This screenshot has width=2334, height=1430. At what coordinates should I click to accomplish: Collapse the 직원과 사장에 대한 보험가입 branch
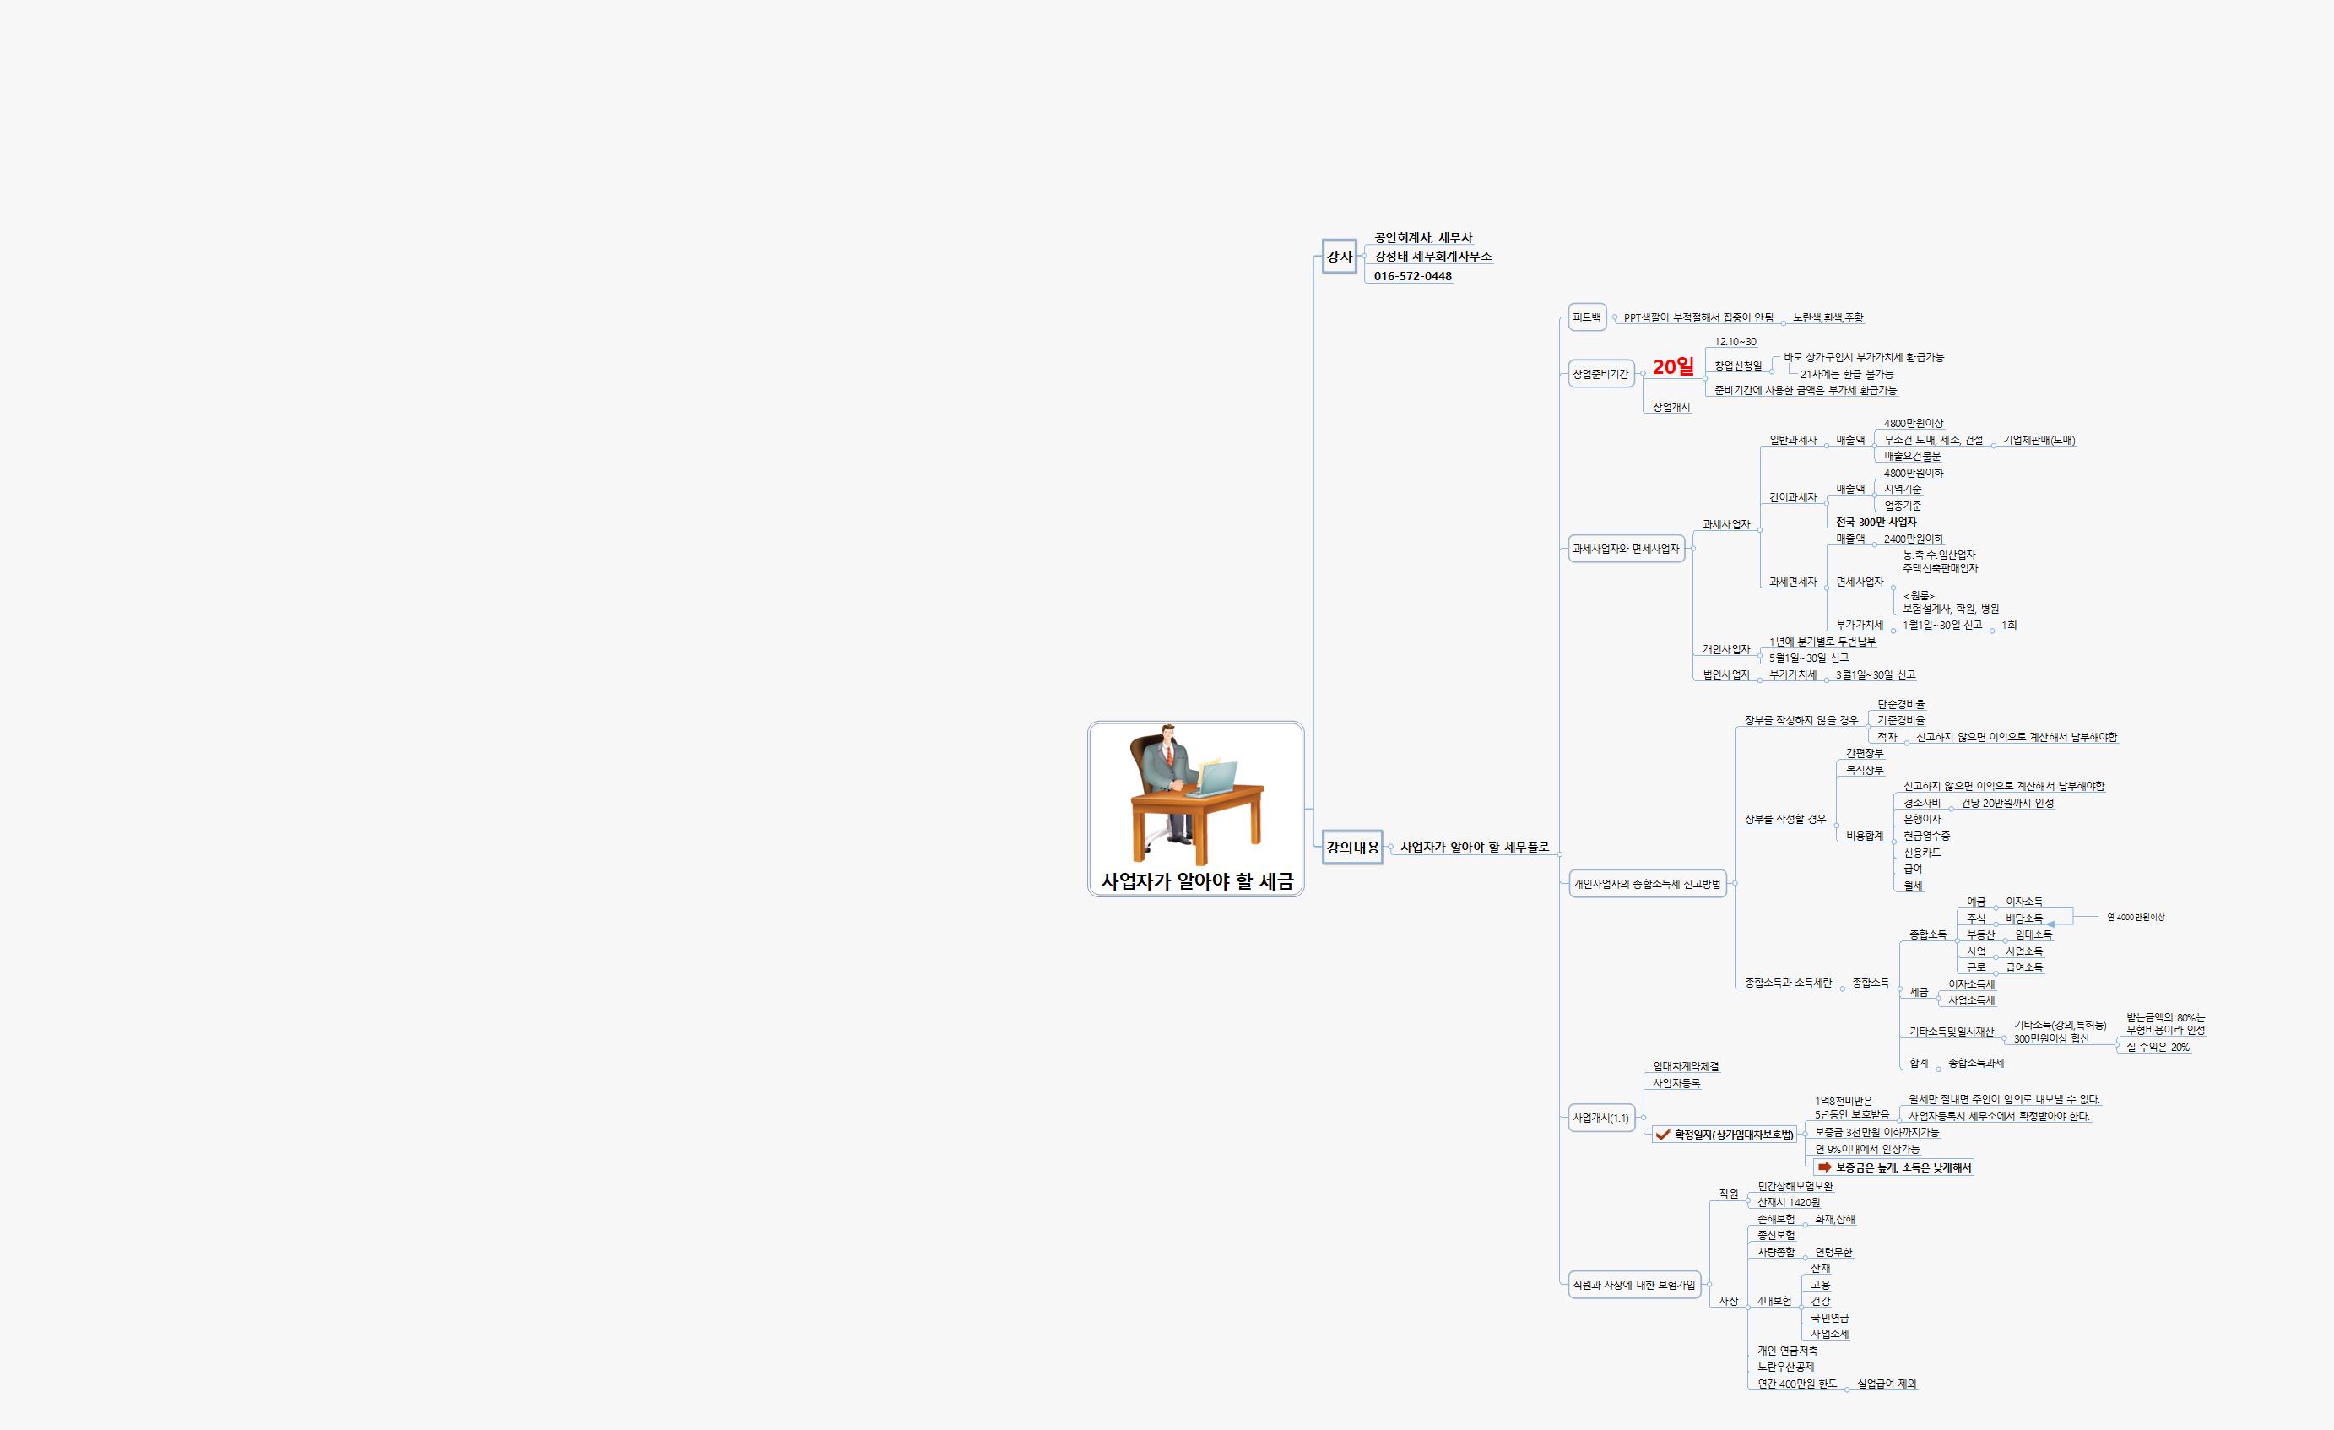[x=1709, y=1285]
